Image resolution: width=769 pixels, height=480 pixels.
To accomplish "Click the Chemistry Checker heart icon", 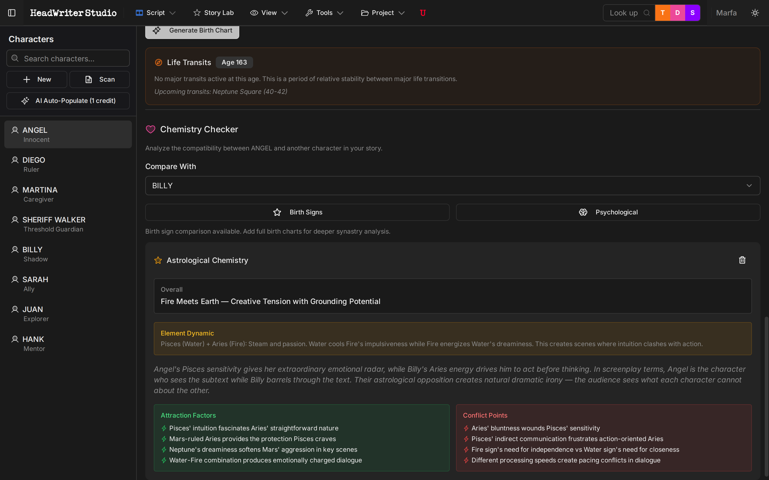I will (x=150, y=129).
